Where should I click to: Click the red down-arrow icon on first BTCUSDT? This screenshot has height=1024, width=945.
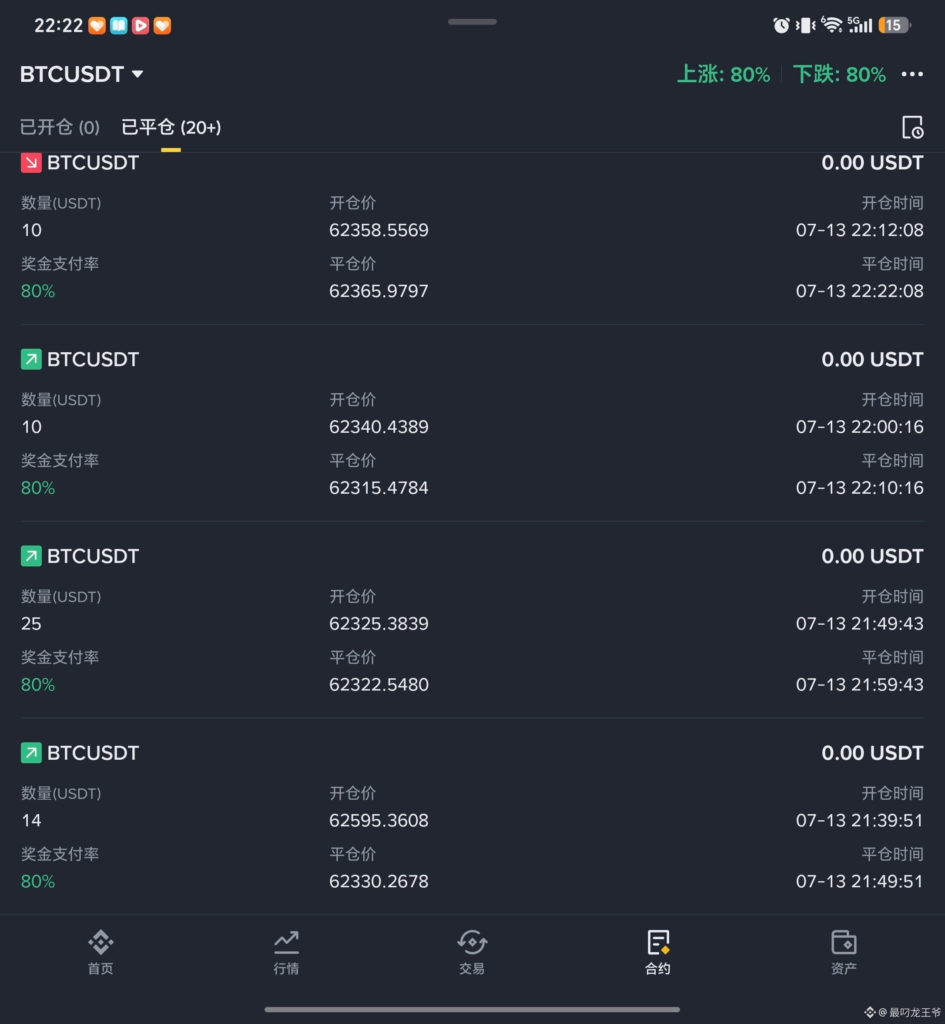click(x=31, y=163)
